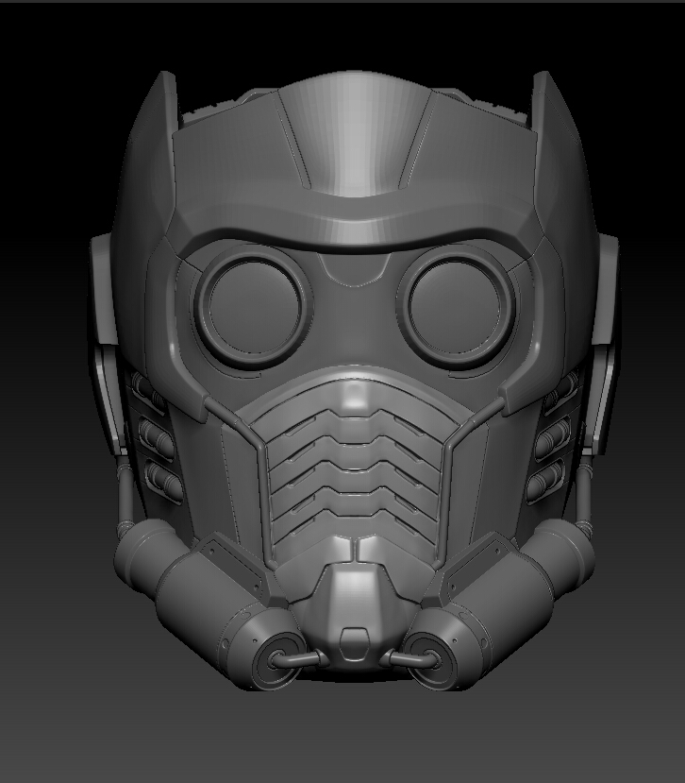Click the helmet's right round eye lens
The image size is (685, 783).
point(457,306)
